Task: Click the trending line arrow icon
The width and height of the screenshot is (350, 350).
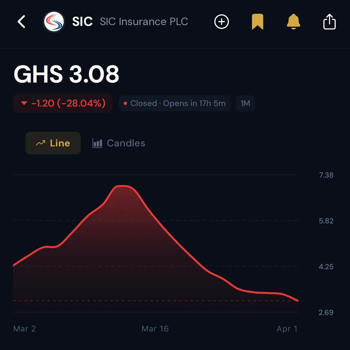Action: point(41,143)
